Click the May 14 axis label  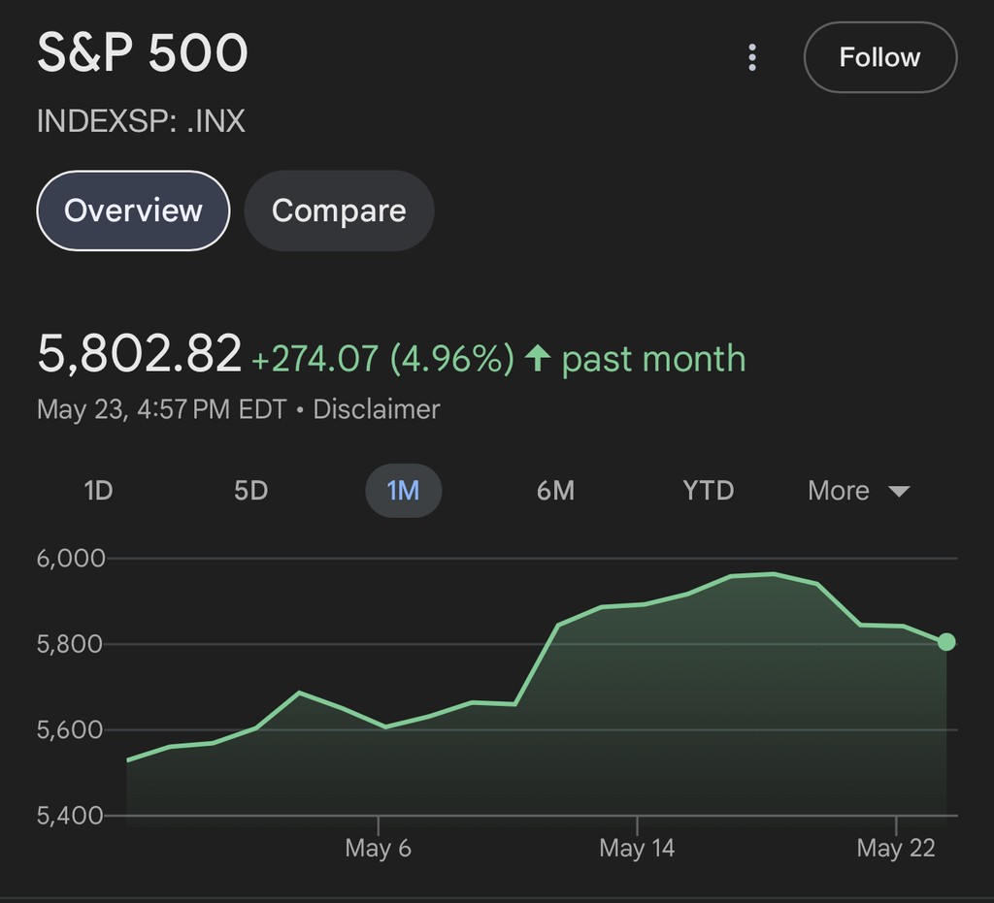pos(637,848)
